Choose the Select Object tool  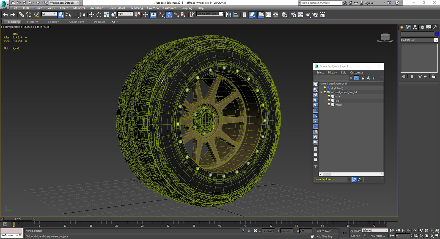coord(61,15)
